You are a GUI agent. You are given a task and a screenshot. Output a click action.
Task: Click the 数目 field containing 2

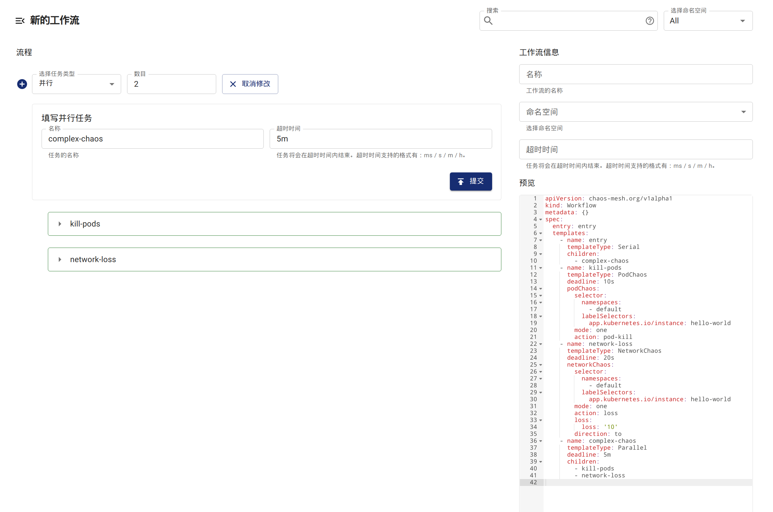[x=171, y=84]
